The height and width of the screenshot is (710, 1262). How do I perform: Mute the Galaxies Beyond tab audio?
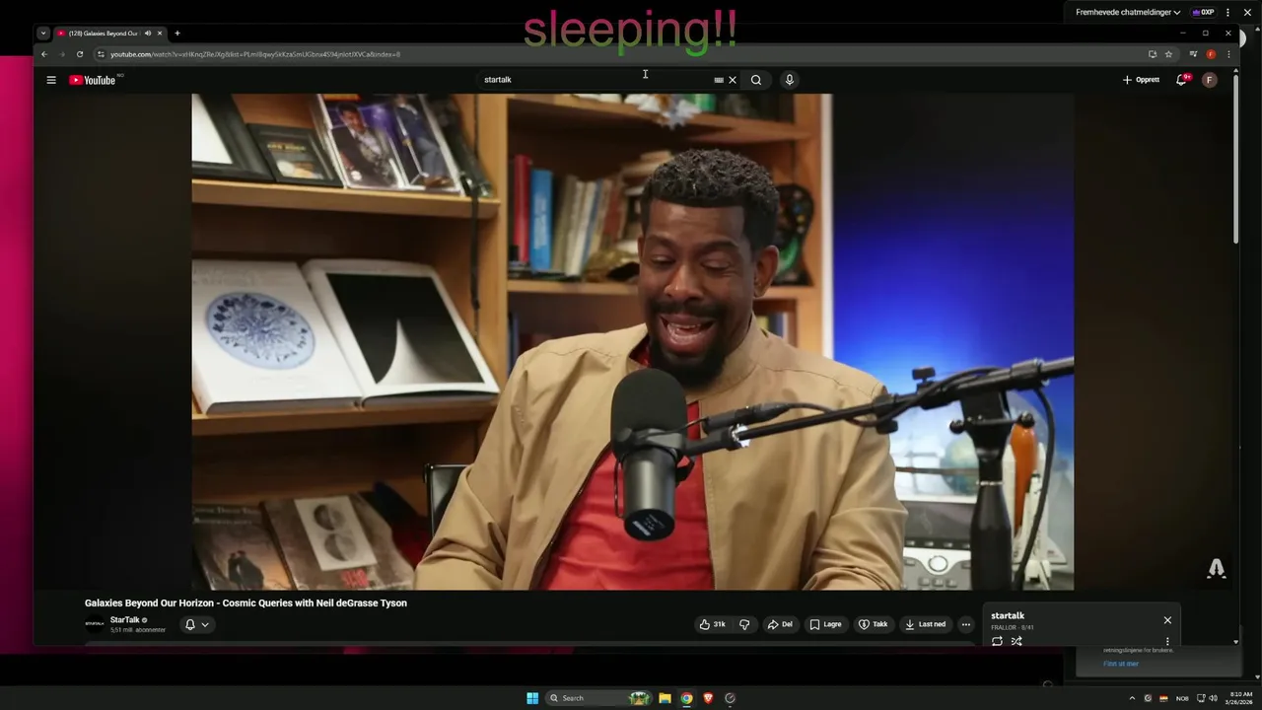[148, 34]
